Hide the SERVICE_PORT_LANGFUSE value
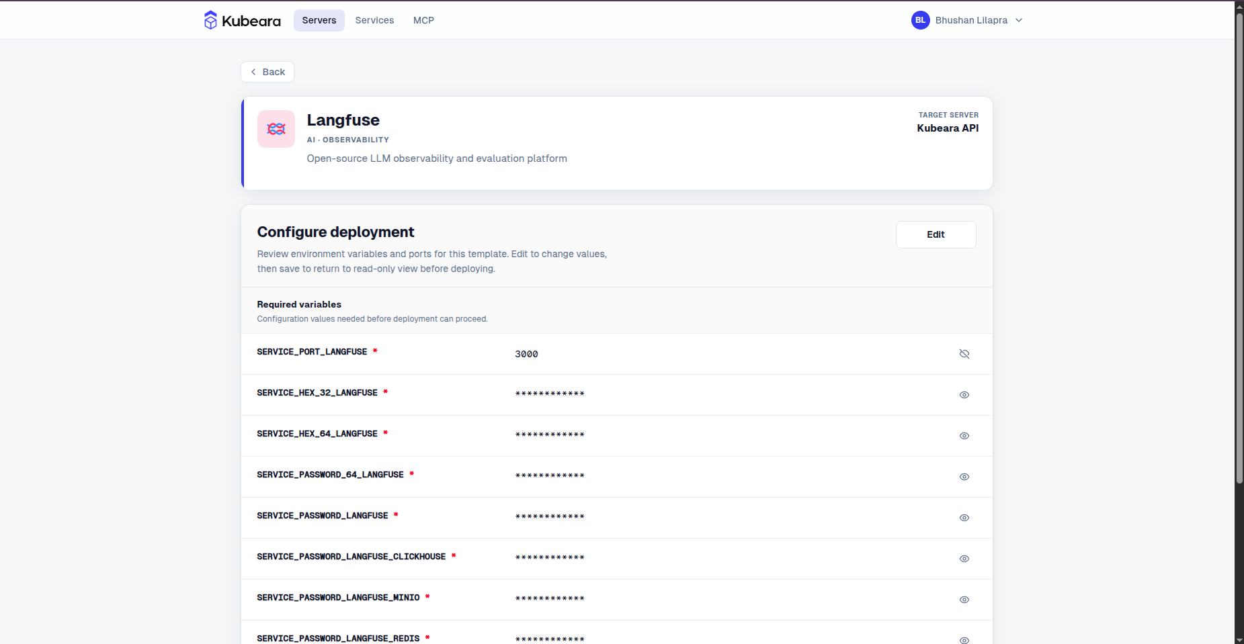The image size is (1244, 644). click(x=964, y=354)
